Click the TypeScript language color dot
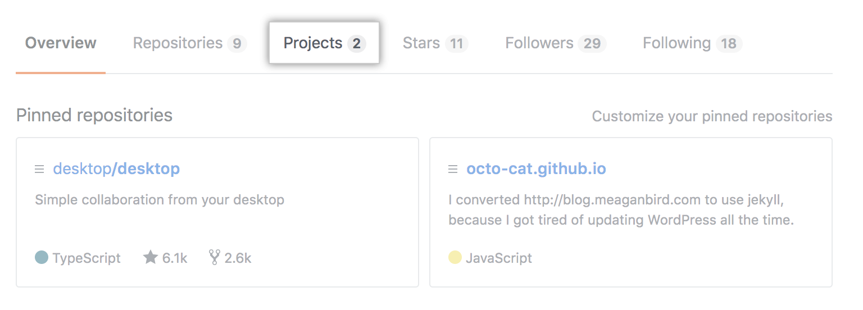 (x=42, y=258)
